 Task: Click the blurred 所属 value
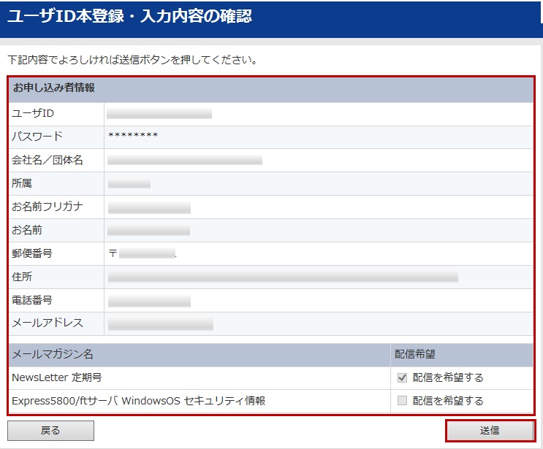[x=129, y=183]
